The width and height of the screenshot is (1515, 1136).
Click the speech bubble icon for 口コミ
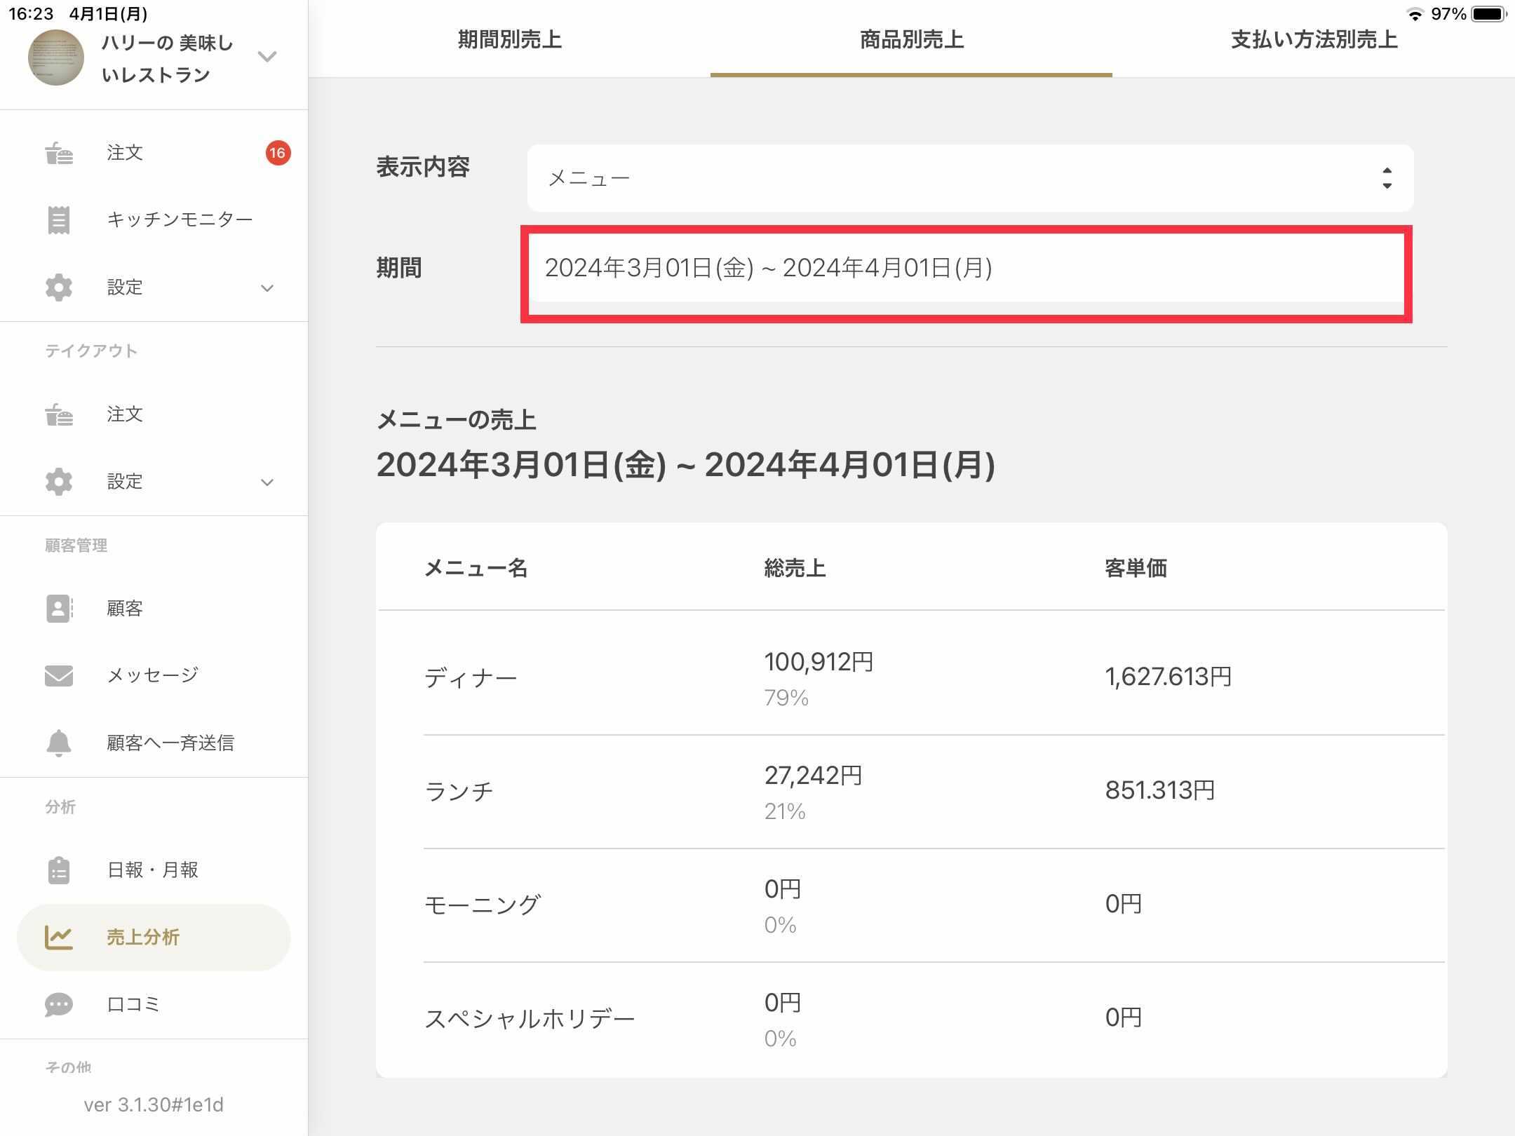(x=59, y=1004)
